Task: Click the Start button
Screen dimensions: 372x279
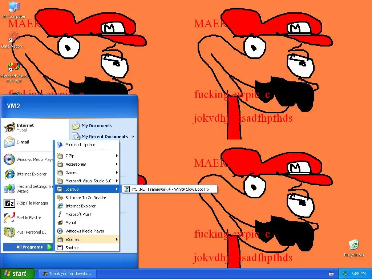Action: tap(17, 274)
